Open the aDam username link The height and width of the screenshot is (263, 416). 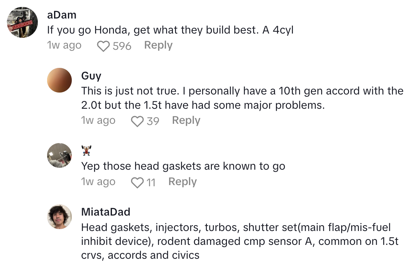pos(61,15)
